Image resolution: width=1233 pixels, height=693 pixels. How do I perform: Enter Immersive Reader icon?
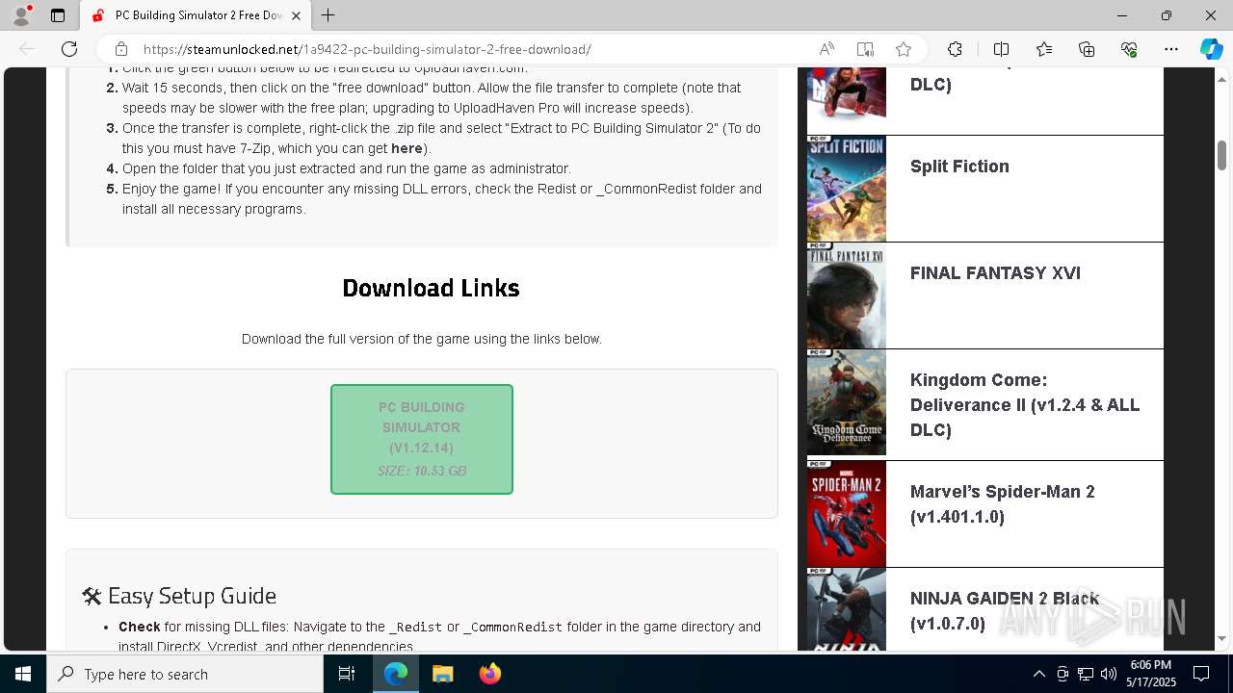(x=865, y=49)
